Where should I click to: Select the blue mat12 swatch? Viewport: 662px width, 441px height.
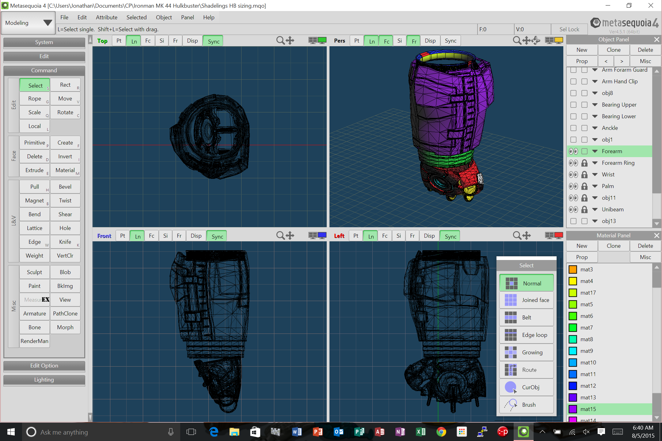point(573,386)
